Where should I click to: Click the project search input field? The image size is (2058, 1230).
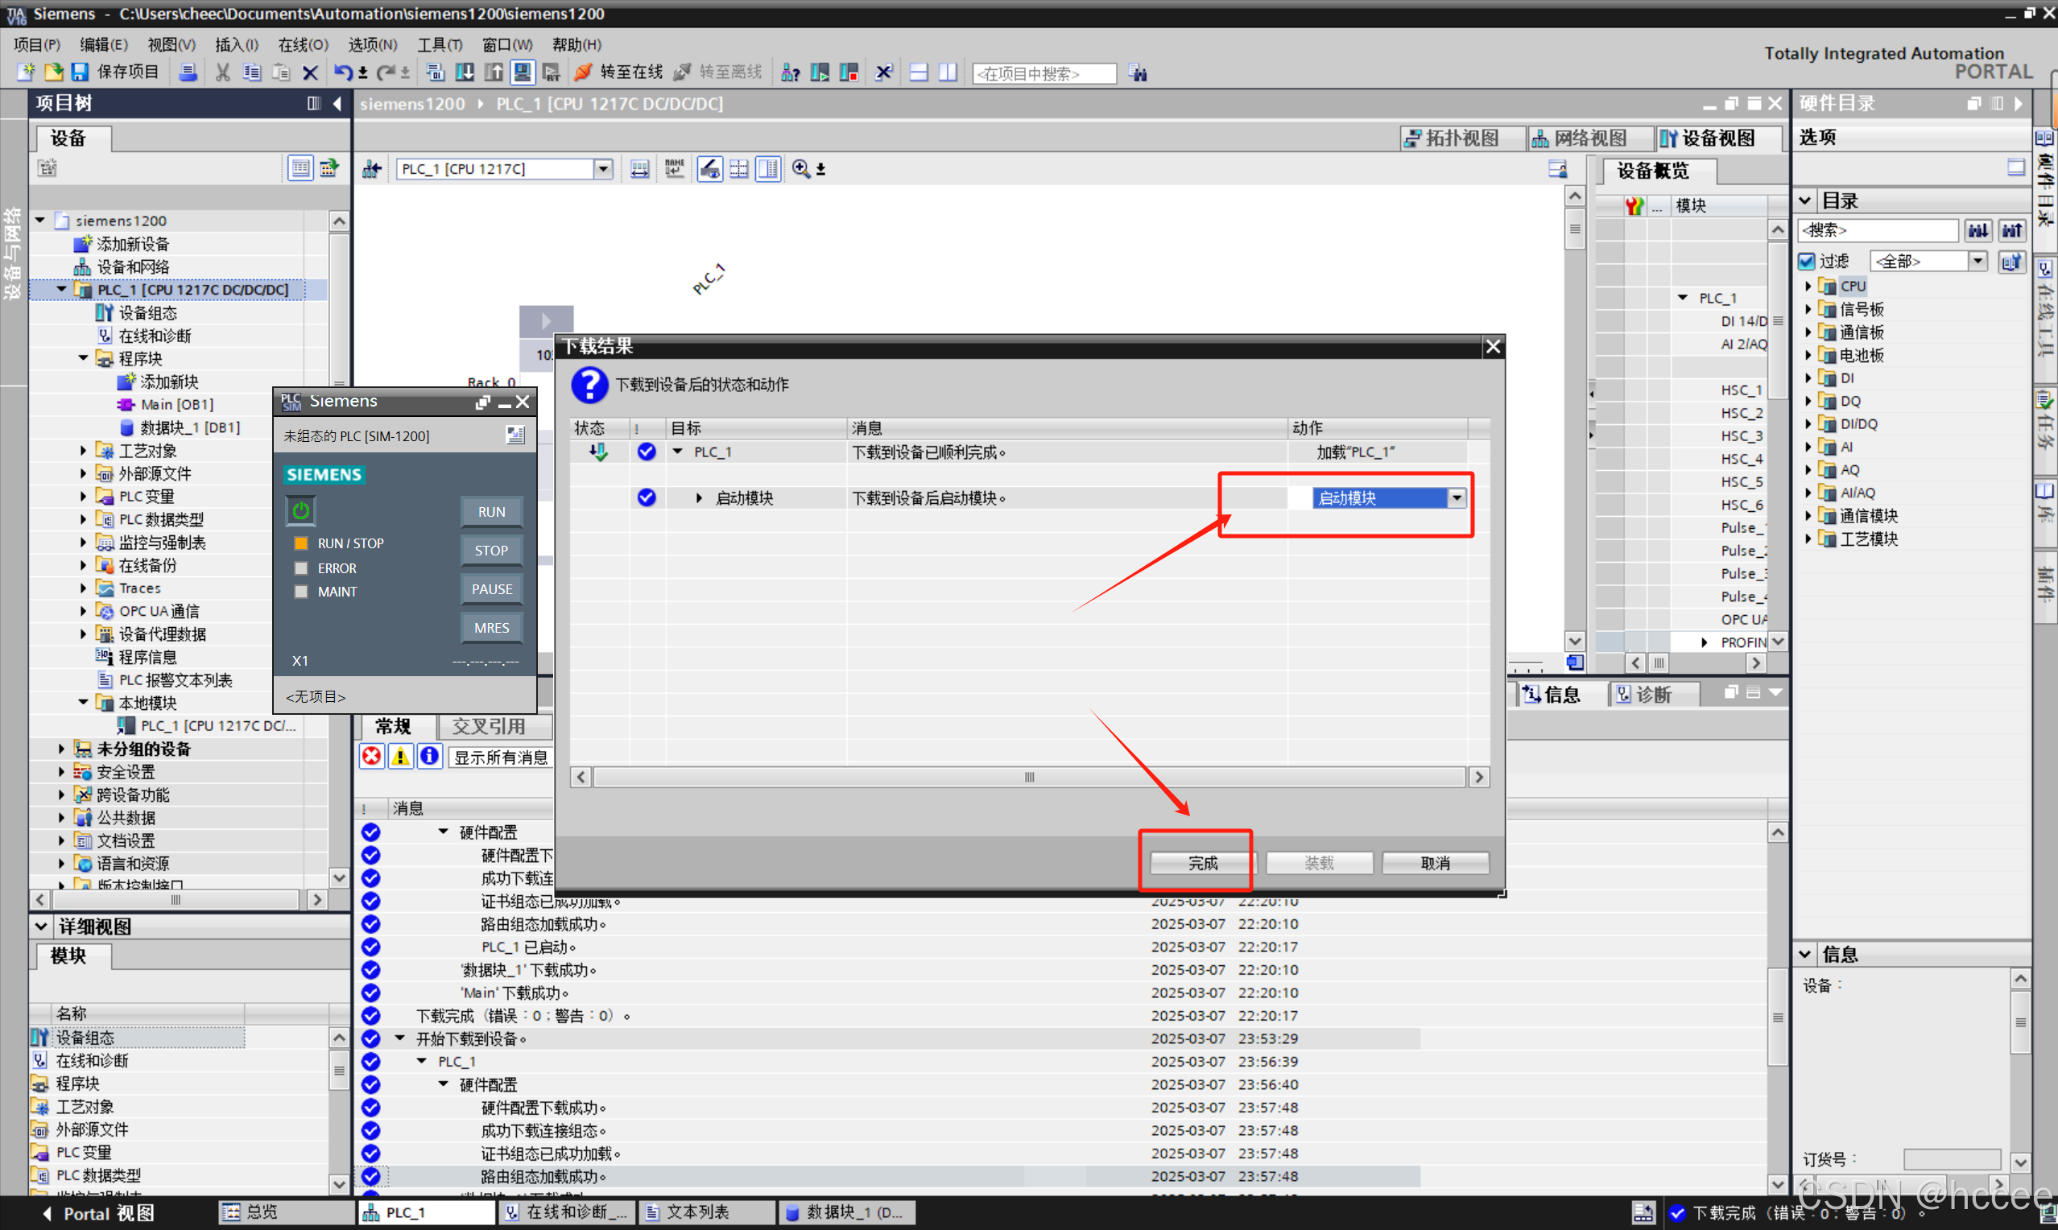[1043, 74]
